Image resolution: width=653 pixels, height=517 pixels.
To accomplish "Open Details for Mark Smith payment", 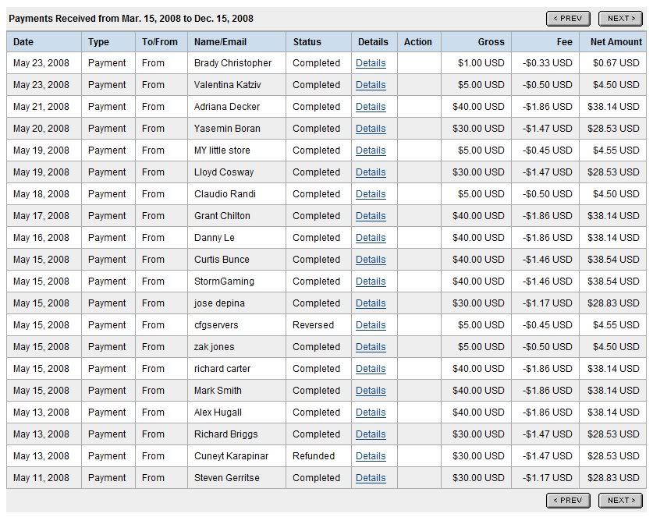I will (371, 391).
